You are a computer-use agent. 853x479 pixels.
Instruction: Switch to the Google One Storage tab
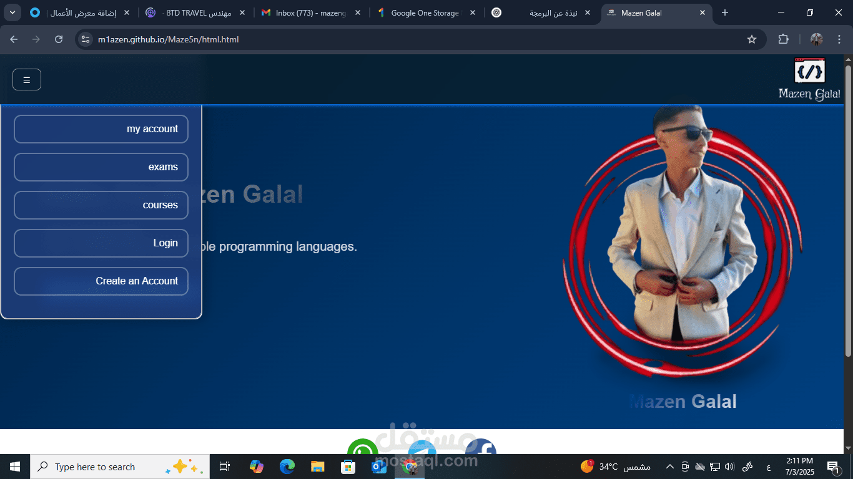click(x=426, y=12)
